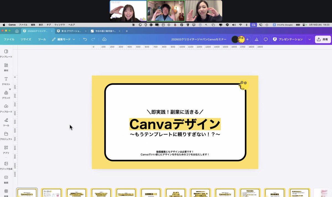Select the ～もうテンプレートに頼りすぎない！？～ subtitle
Viewport: 332px width, 197px height.
click(x=175, y=134)
